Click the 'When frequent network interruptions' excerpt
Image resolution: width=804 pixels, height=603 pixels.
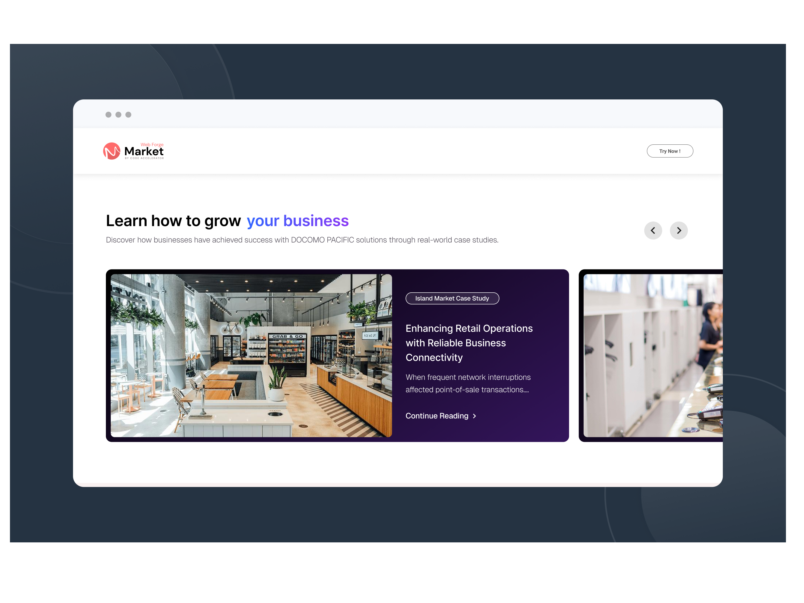pos(468,383)
